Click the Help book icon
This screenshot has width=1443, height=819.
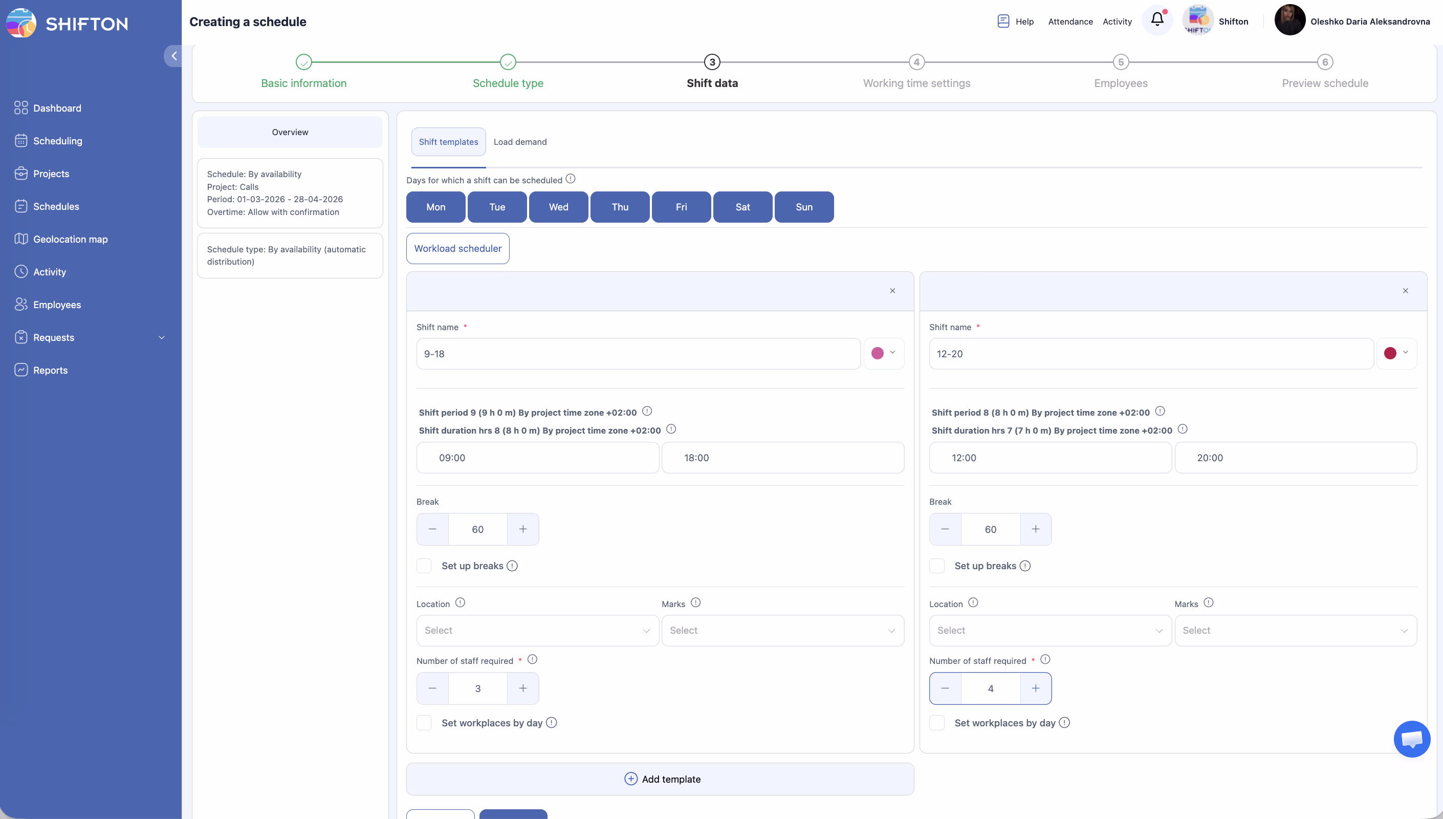coord(1003,21)
